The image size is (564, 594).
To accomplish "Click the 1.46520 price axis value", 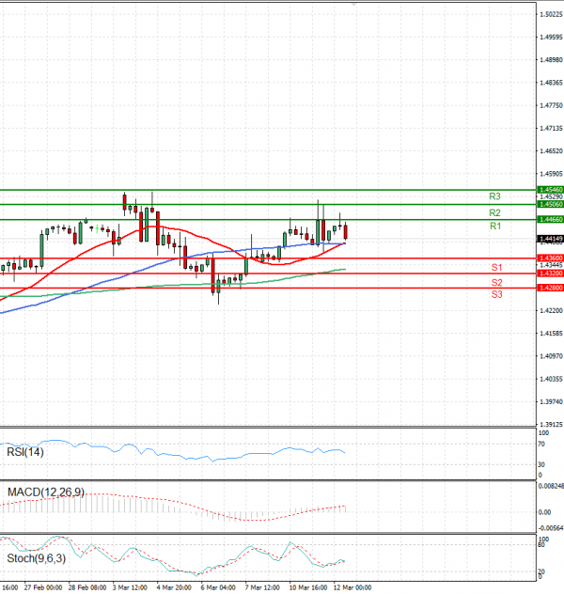I will tap(551, 151).
